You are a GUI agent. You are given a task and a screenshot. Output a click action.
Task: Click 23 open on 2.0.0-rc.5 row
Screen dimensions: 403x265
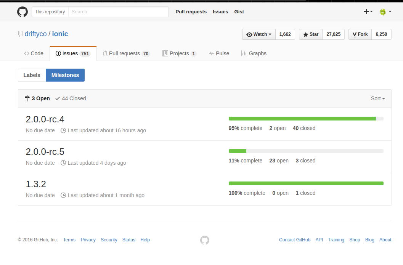coord(279,161)
